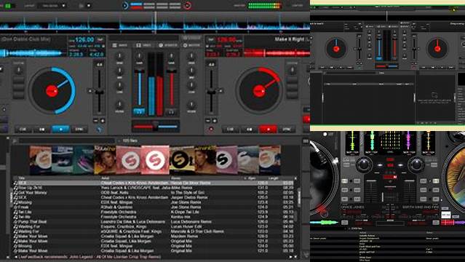Click the blue left deck indicator icon top center
Image resolution: width=465 pixels, height=262 pixels.
click(125, 5)
